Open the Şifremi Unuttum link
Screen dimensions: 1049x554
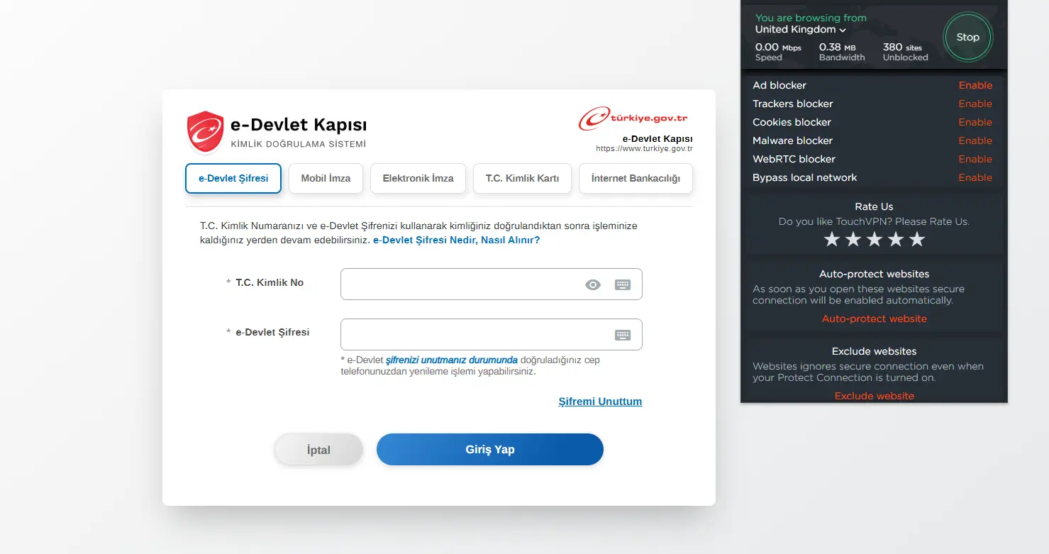click(x=600, y=401)
